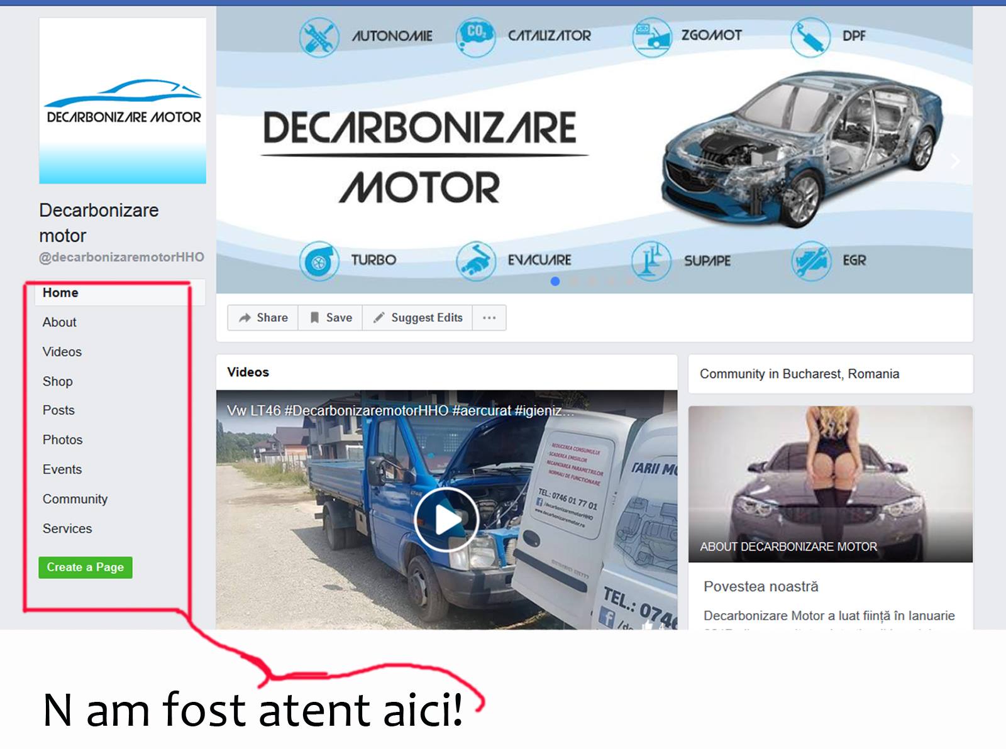Select the first blue slideshow dot
Image resolution: width=1006 pixels, height=749 pixels.
[x=555, y=282]
